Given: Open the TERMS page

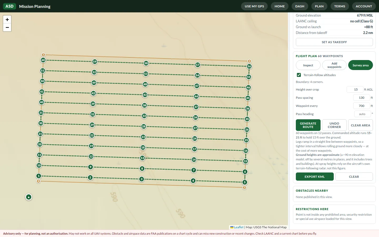Looking at the screenshot, I should 340,6.
